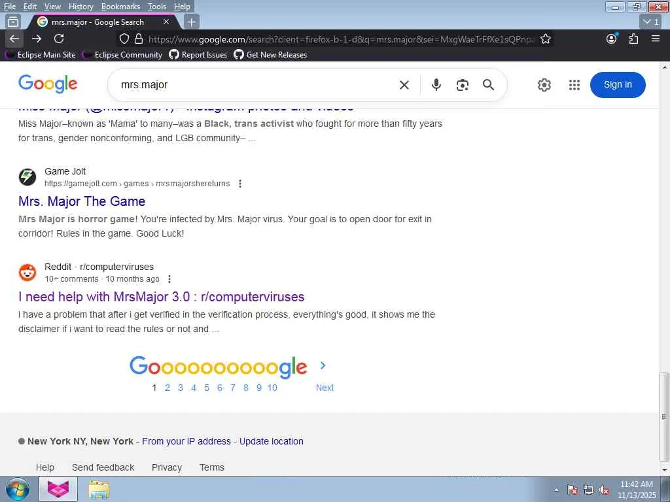The height and width of the screenshot is (502, 670).
Task: Expand the list all tabs dropdown
Action: (651, 22)
